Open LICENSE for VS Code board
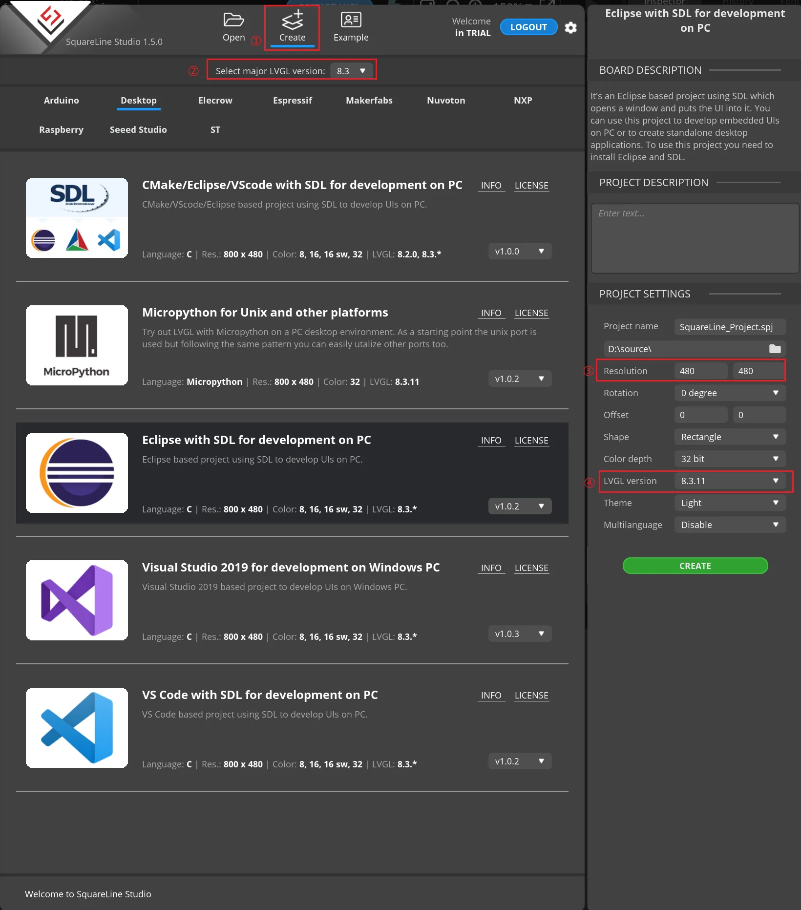 tap(531, 696)
